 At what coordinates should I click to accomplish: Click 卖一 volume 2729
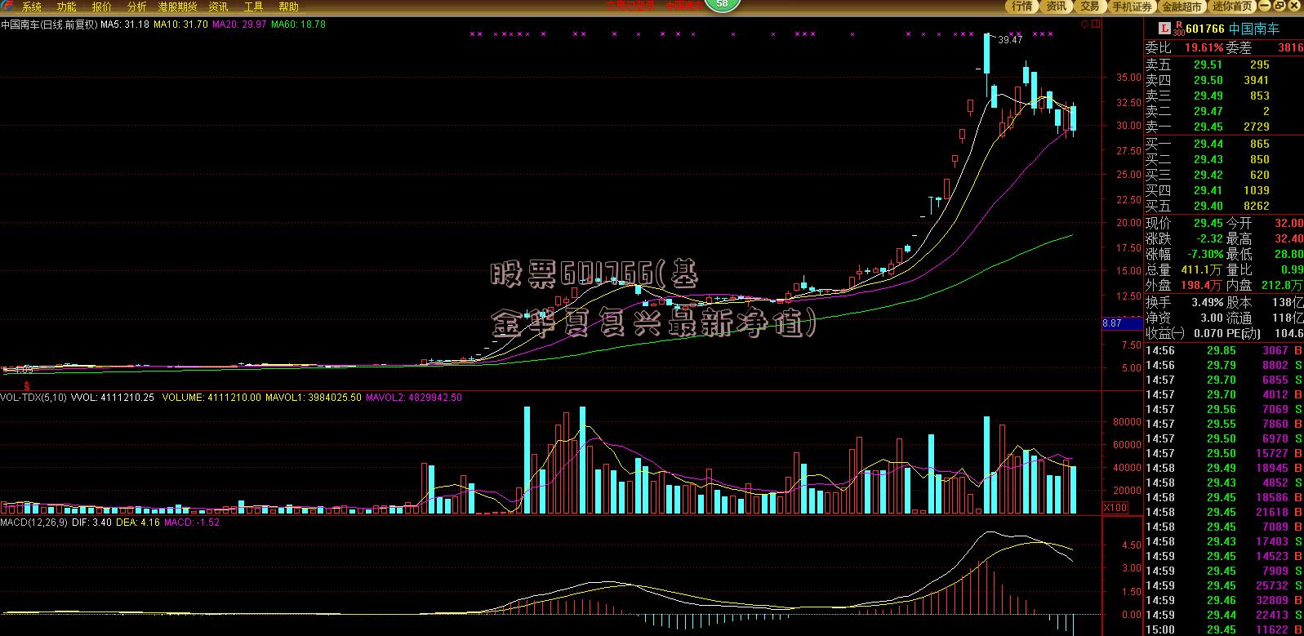point(1256,127)
